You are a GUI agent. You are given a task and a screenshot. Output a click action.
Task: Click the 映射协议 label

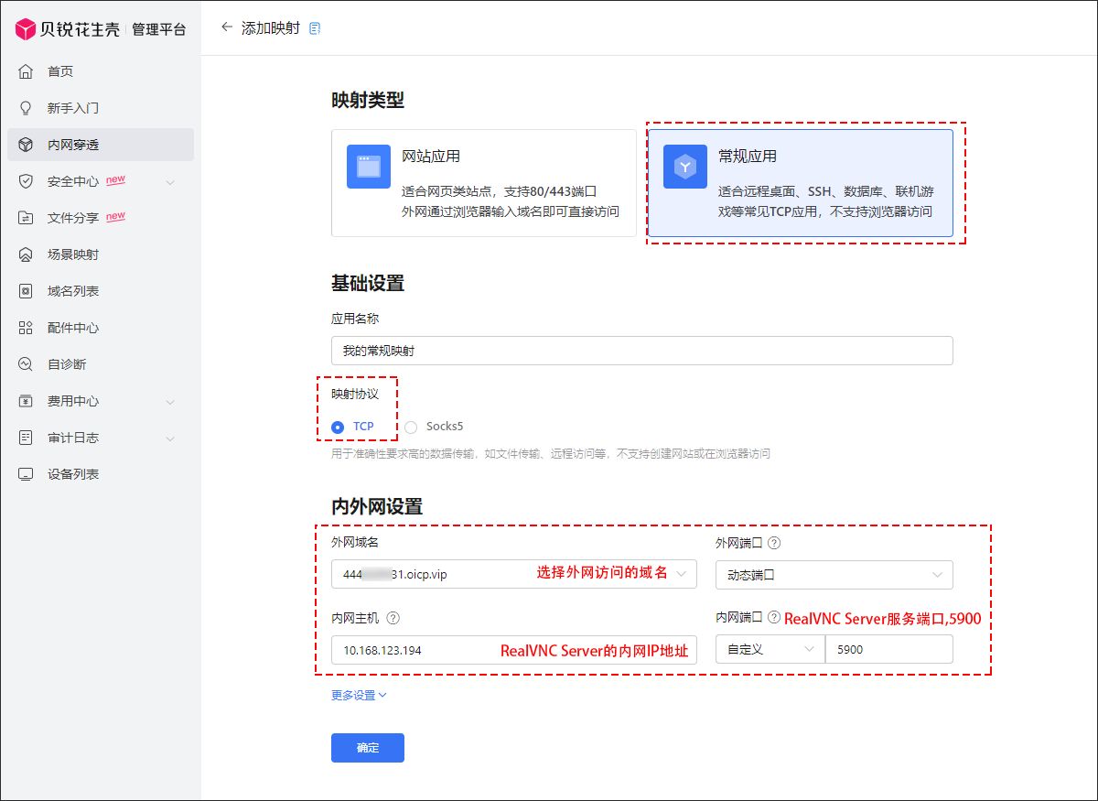[x=355, y=394]
